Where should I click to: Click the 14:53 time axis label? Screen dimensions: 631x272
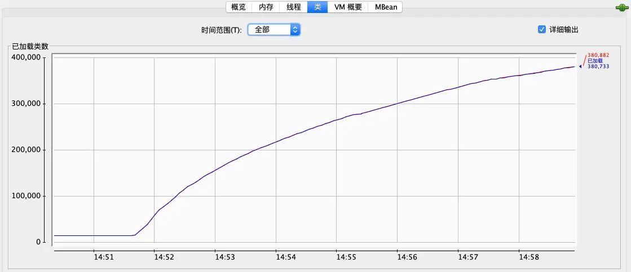(x=224, y=256)
